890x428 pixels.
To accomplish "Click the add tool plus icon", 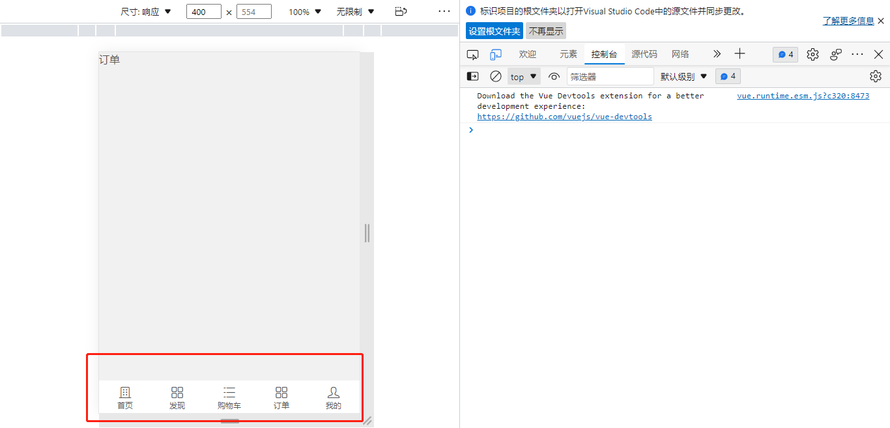I will (739, 54).
